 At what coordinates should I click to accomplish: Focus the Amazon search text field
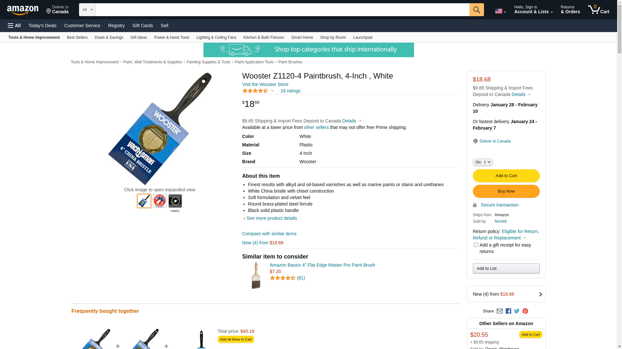[x=282, y=10]
